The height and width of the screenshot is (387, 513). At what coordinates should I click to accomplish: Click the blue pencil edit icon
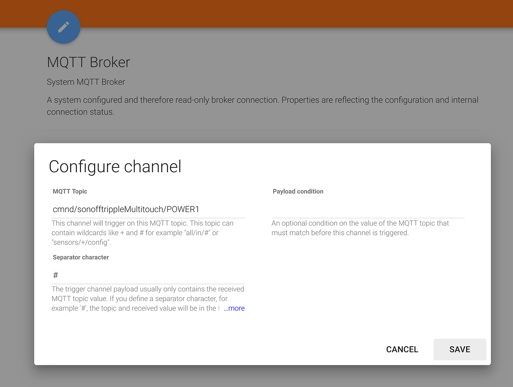point(63,27)
